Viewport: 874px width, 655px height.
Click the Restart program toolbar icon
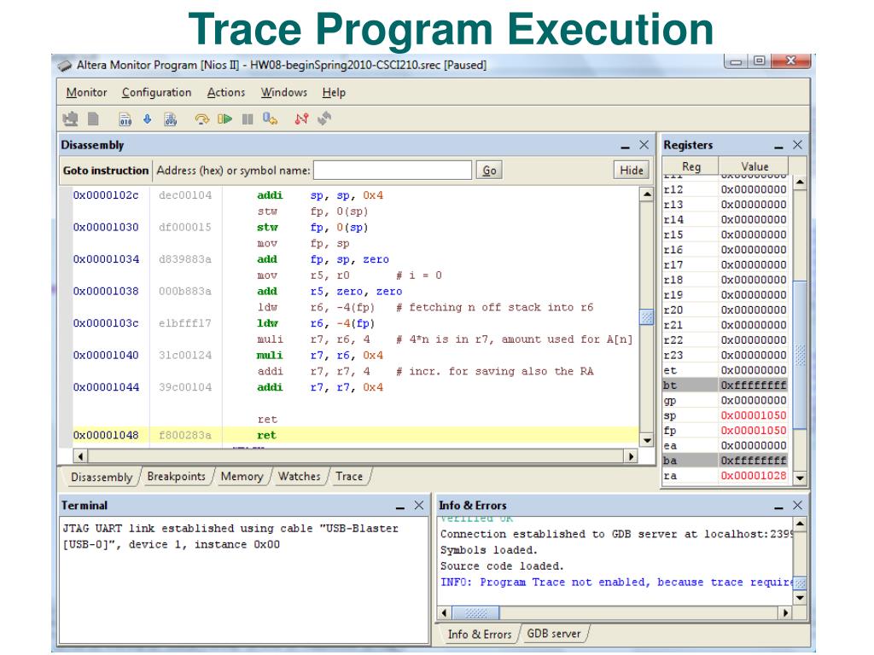(x=269, y=119)
